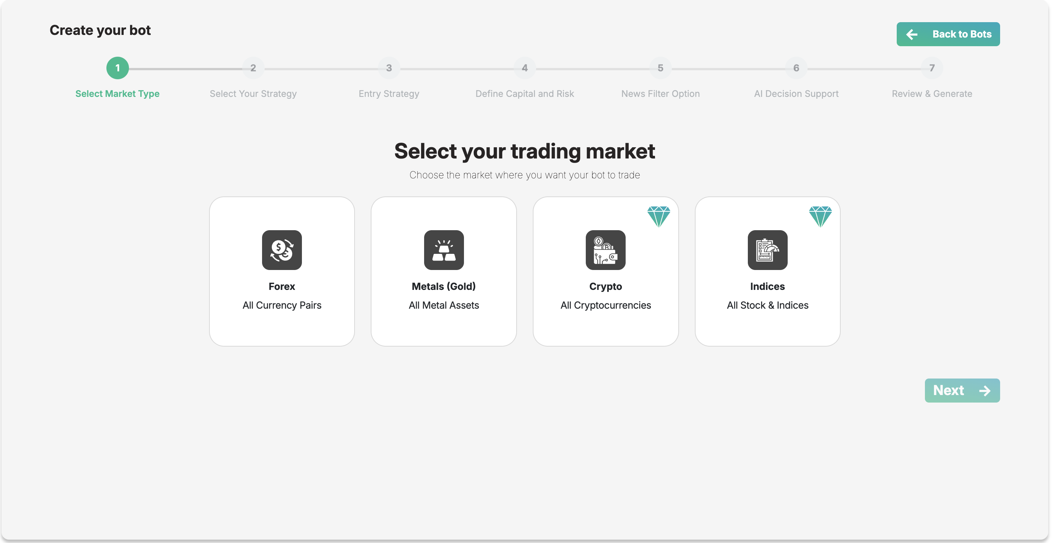This screenshot has height=543, width=1052.
Task: Select the active step 1 circle
Action: 118,68
